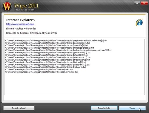
Task: Select the cepsaeess.solution.weborama[2].txt cookie row
Action: click(x=56, y=41)
